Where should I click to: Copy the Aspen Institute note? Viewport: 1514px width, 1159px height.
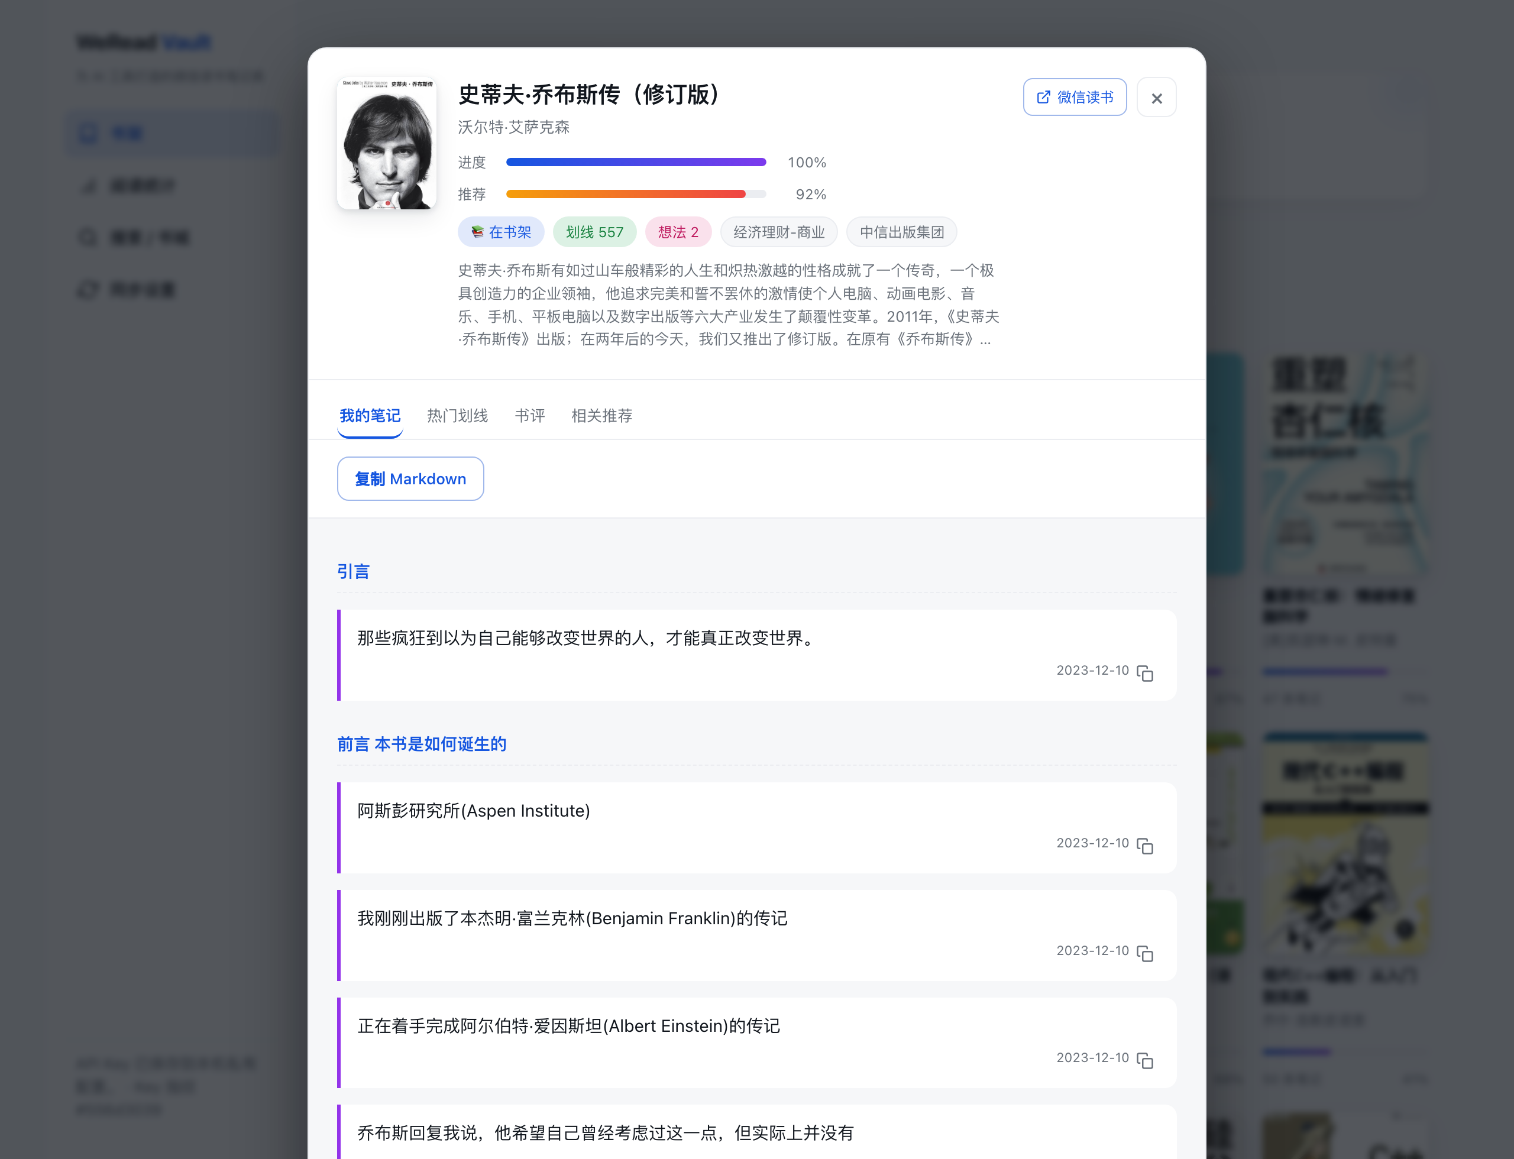pos(1145,846)
